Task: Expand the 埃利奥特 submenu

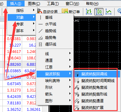Action: (x=55, y=80)
